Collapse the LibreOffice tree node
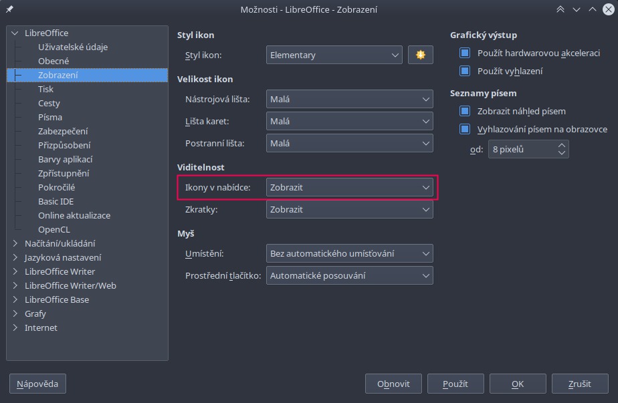This screenshot has width=618, height=403. pyautogui.click(x=15, y=33)
